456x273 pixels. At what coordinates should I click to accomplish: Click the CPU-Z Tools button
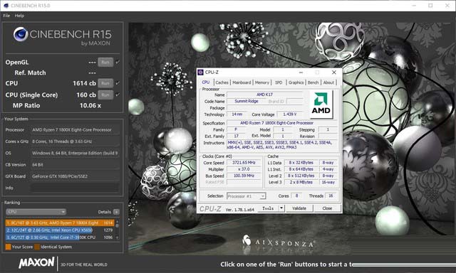tap(268, 208)
